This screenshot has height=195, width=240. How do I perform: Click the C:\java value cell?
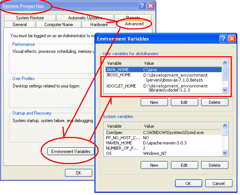pos(150,70)
